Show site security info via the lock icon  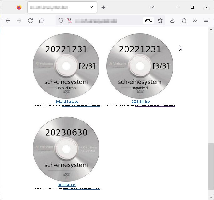click(69, 21)
